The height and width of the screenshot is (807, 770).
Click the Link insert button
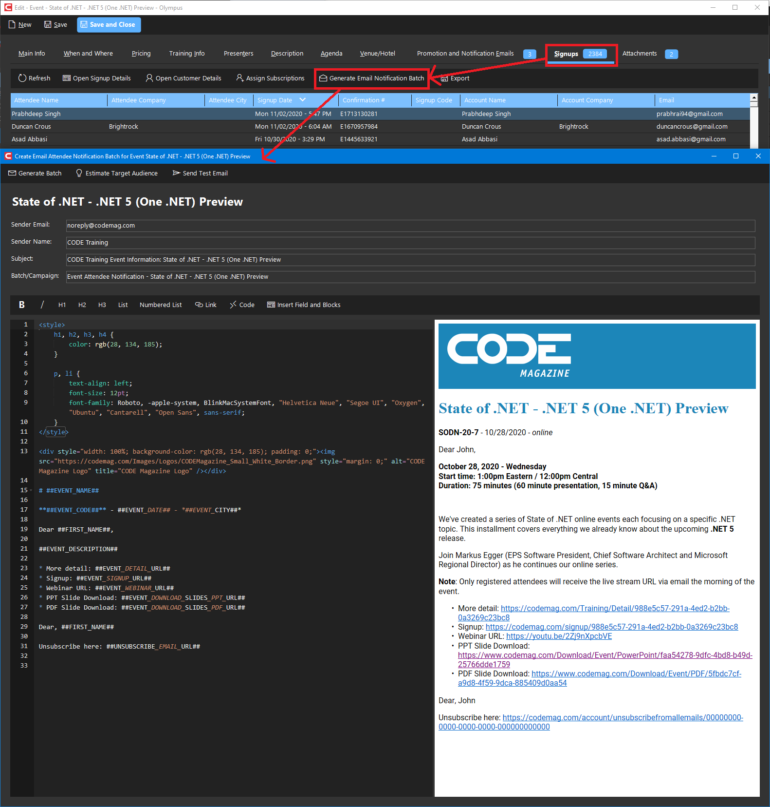coord(206,305)
